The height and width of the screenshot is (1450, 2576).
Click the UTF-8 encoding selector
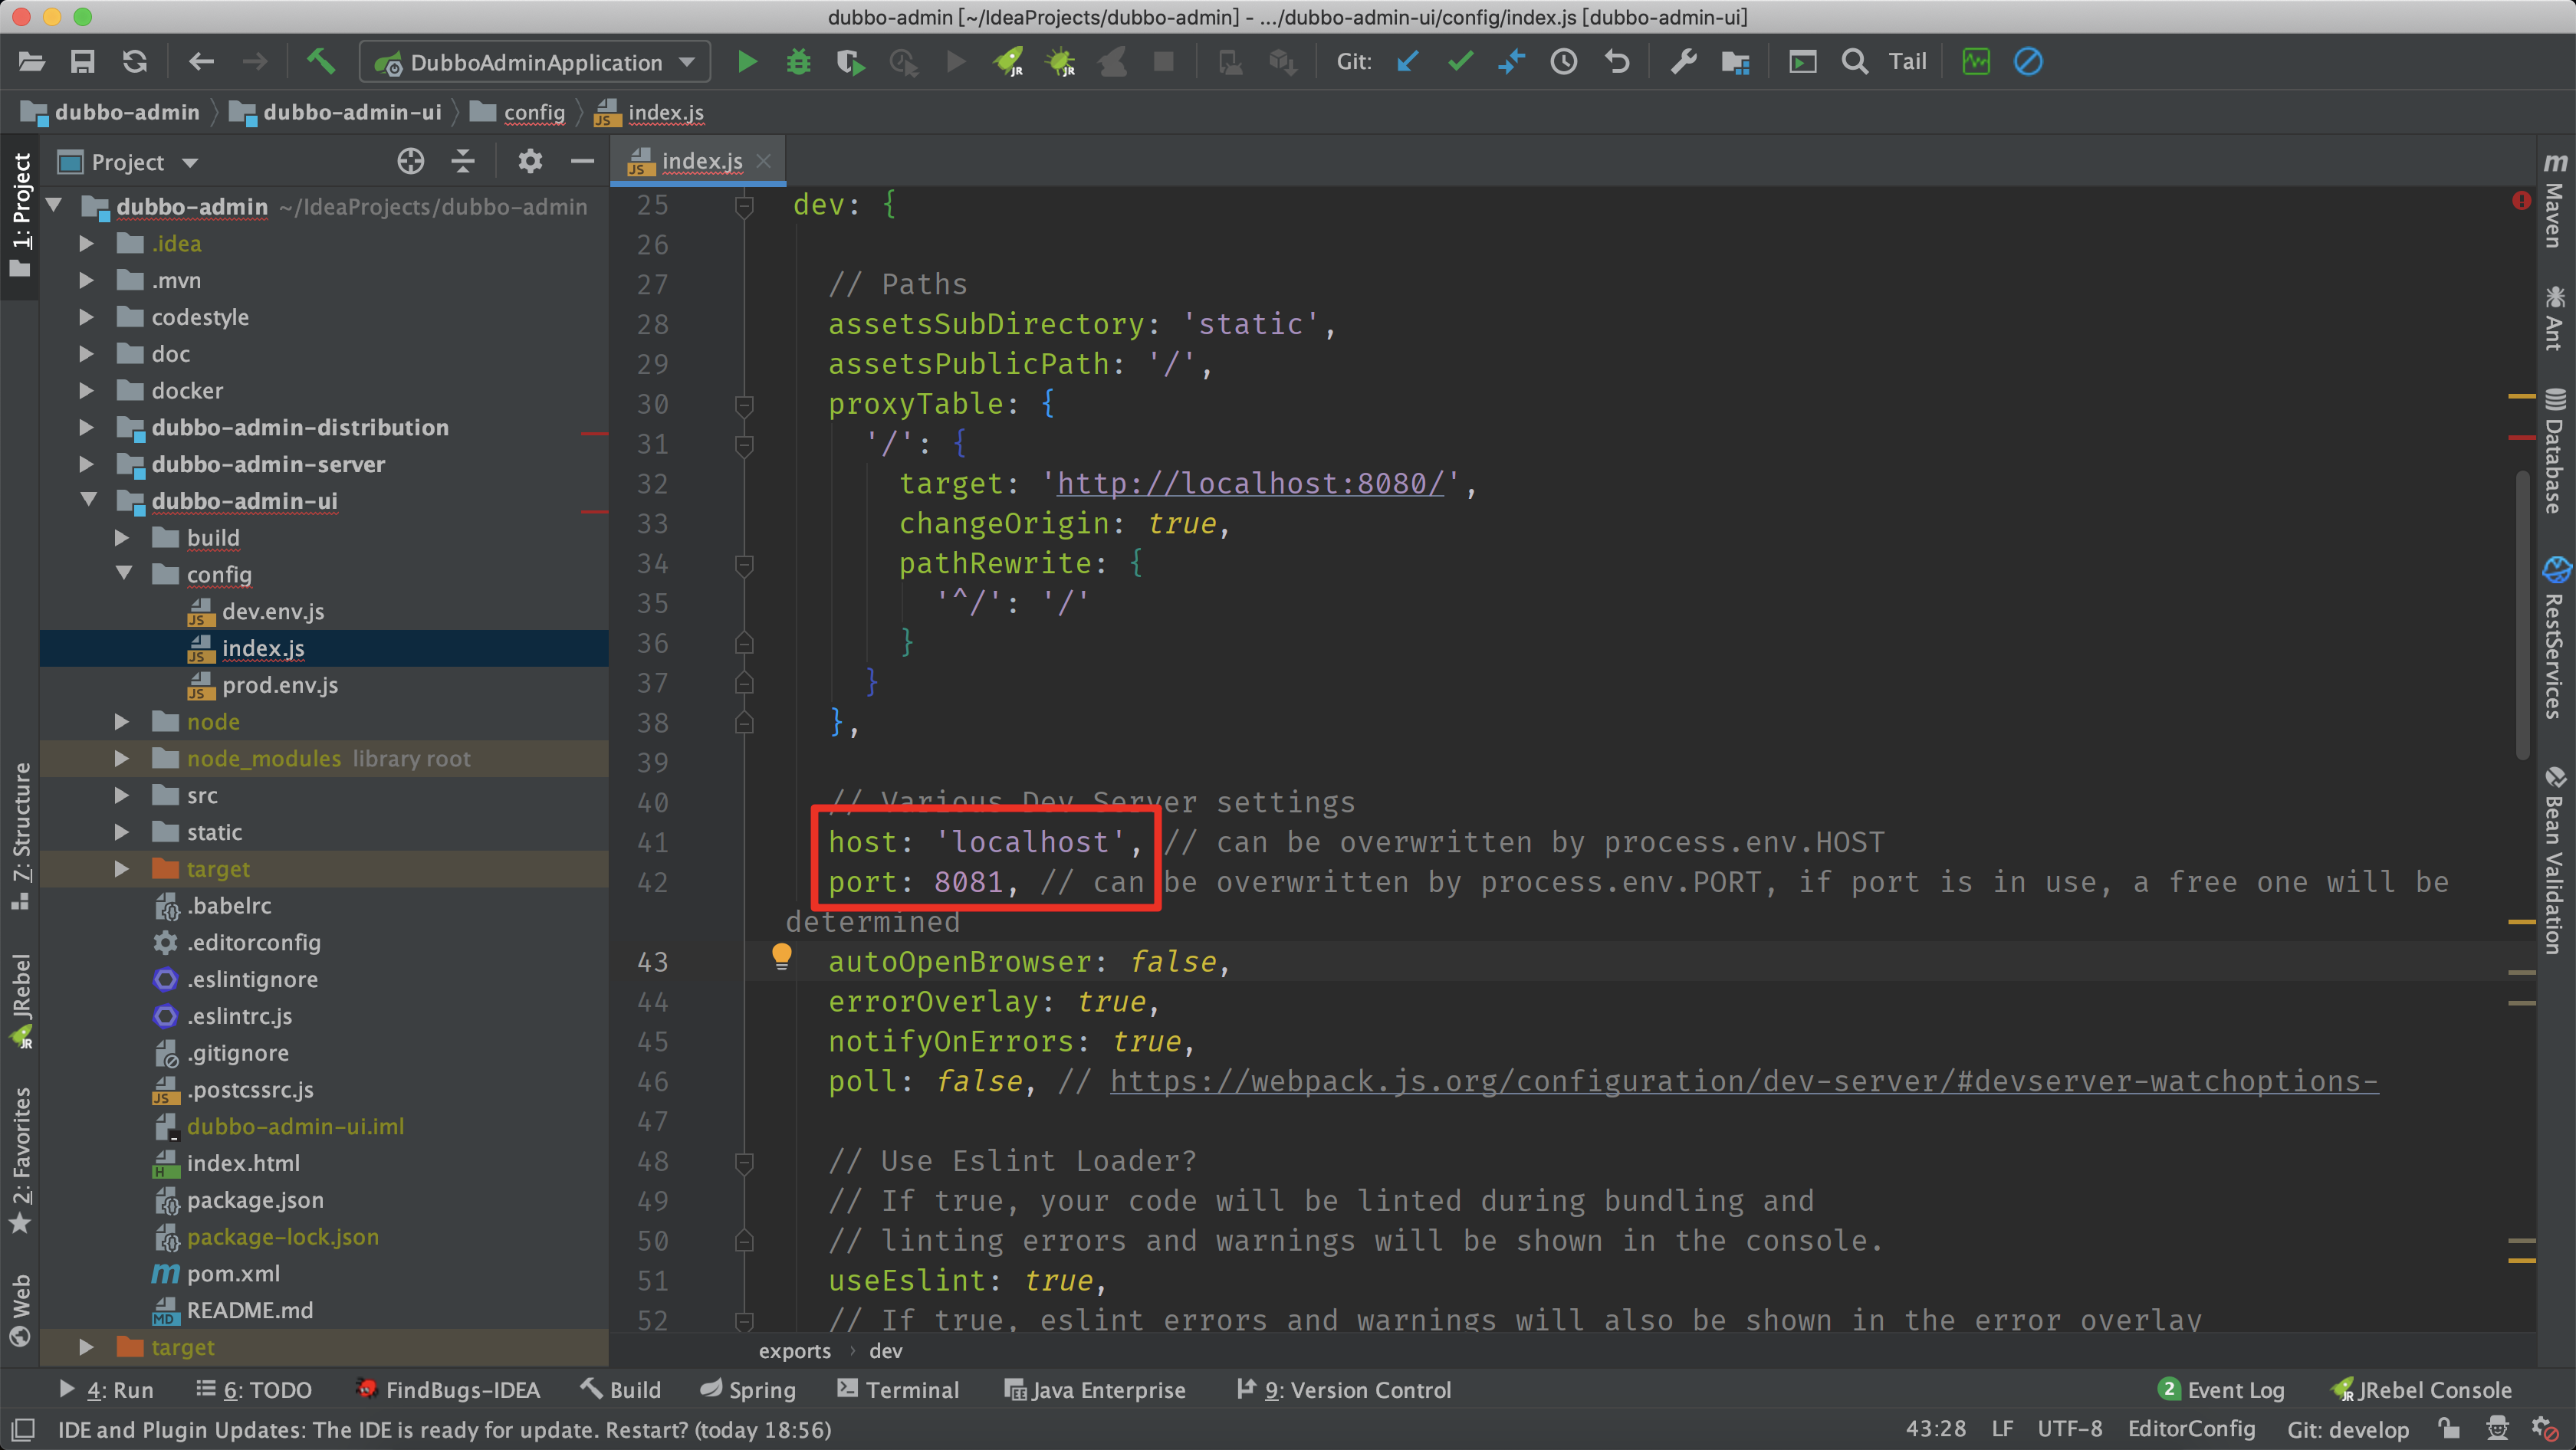[2069, 1429]
